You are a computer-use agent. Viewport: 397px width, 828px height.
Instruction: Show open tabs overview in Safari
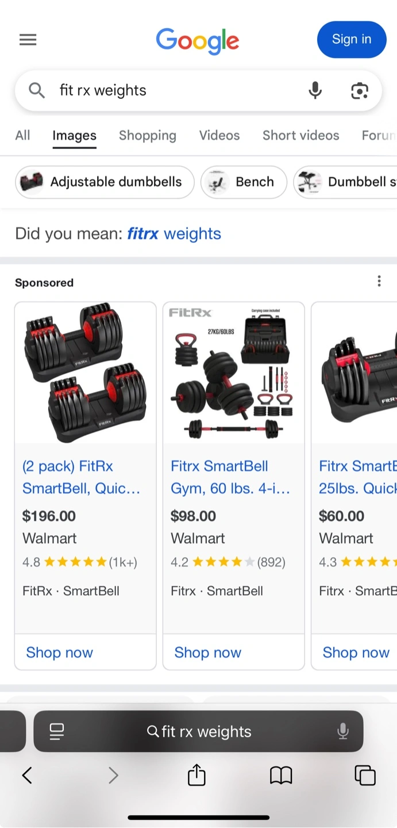(365, 775)
